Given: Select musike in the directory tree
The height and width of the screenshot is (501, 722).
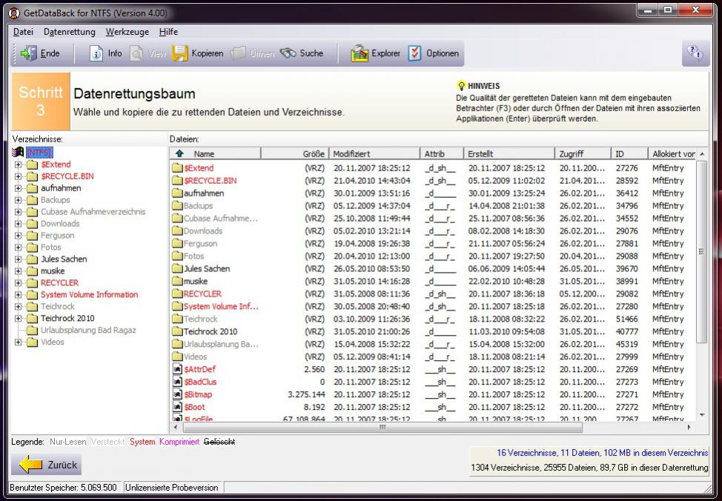Looking at the screenshot, I should pyautogui.click(x=53, y=271).
